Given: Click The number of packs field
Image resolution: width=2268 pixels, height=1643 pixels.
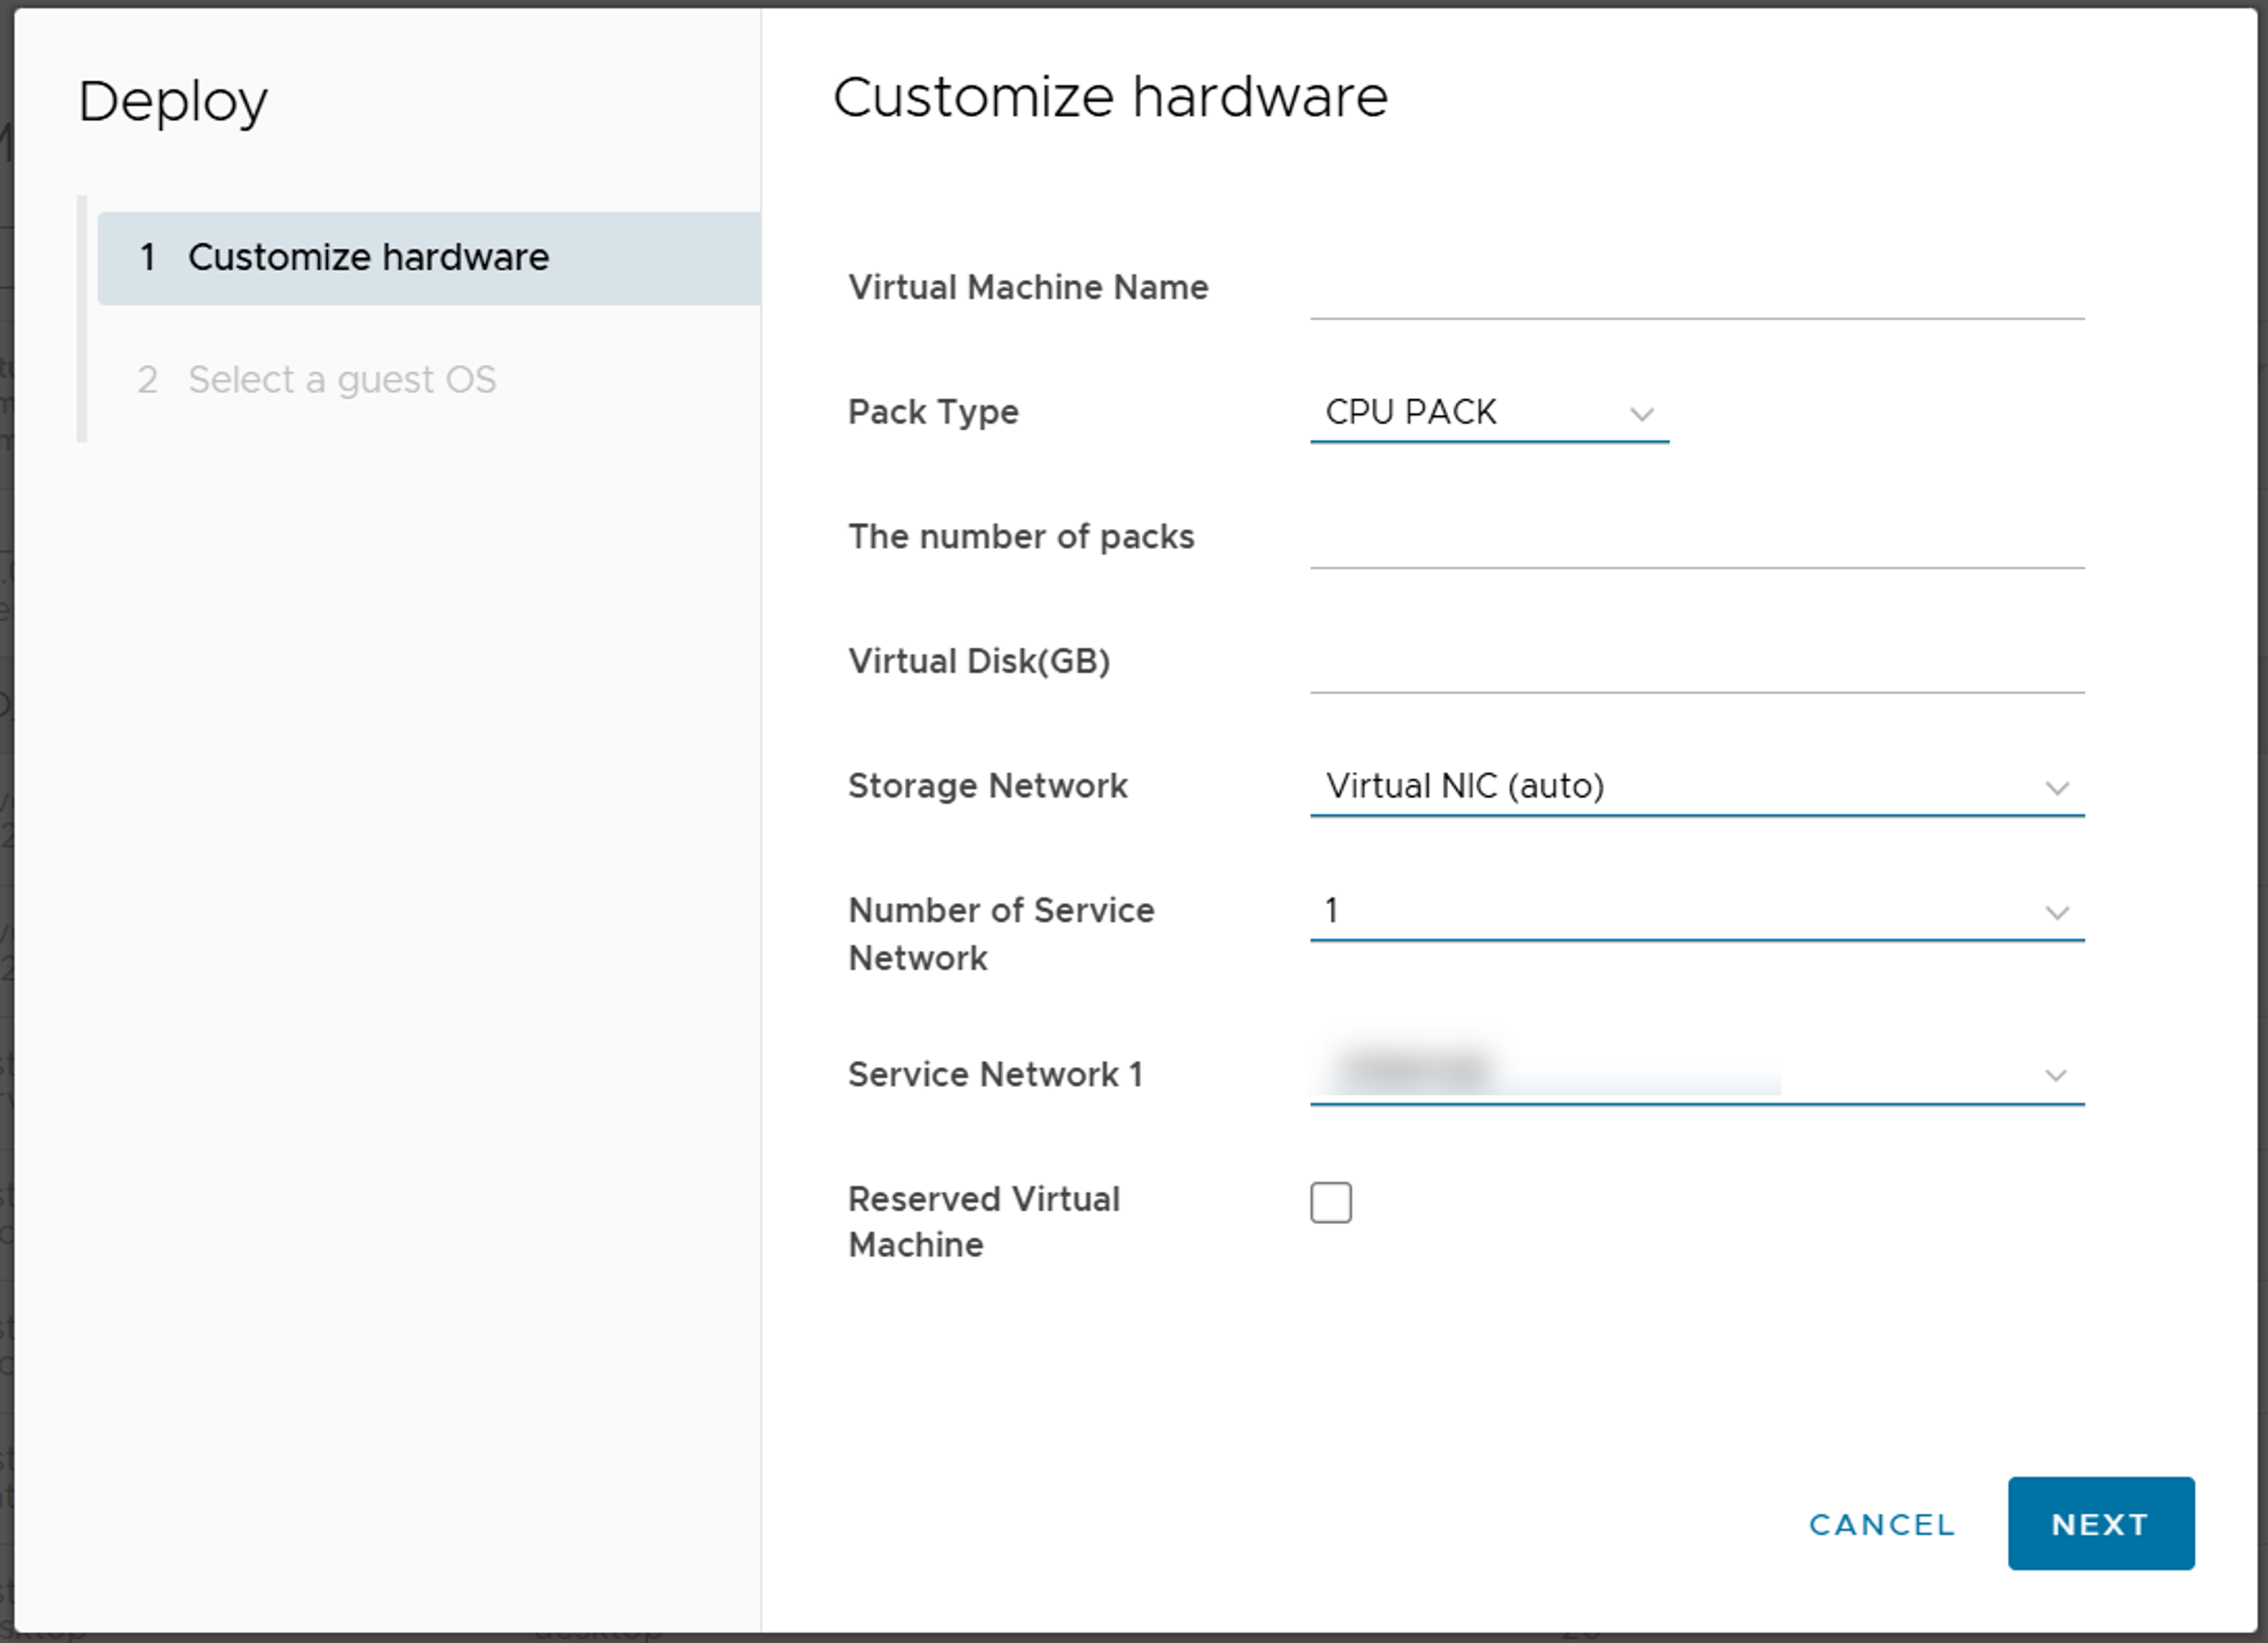Looking at the screenshot, I should 1696,540.
